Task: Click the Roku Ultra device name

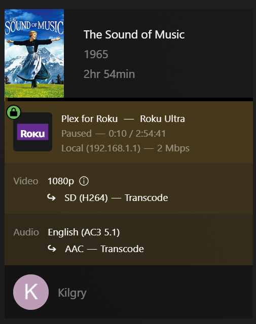Action: (162, 119)
